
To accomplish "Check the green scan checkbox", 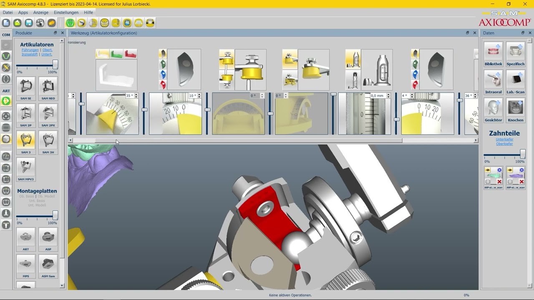I will click(x=488, y=182).
